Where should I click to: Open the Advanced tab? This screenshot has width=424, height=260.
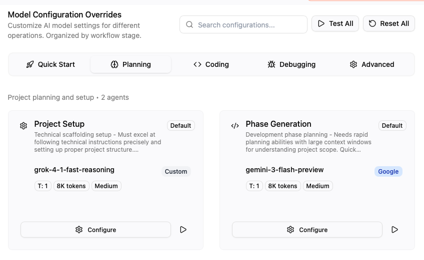coord(372,64)
